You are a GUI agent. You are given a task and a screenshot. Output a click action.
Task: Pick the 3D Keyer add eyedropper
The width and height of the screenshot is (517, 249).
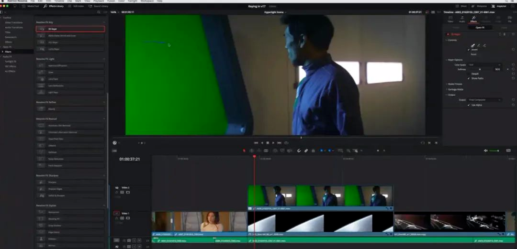click(478, 45)
